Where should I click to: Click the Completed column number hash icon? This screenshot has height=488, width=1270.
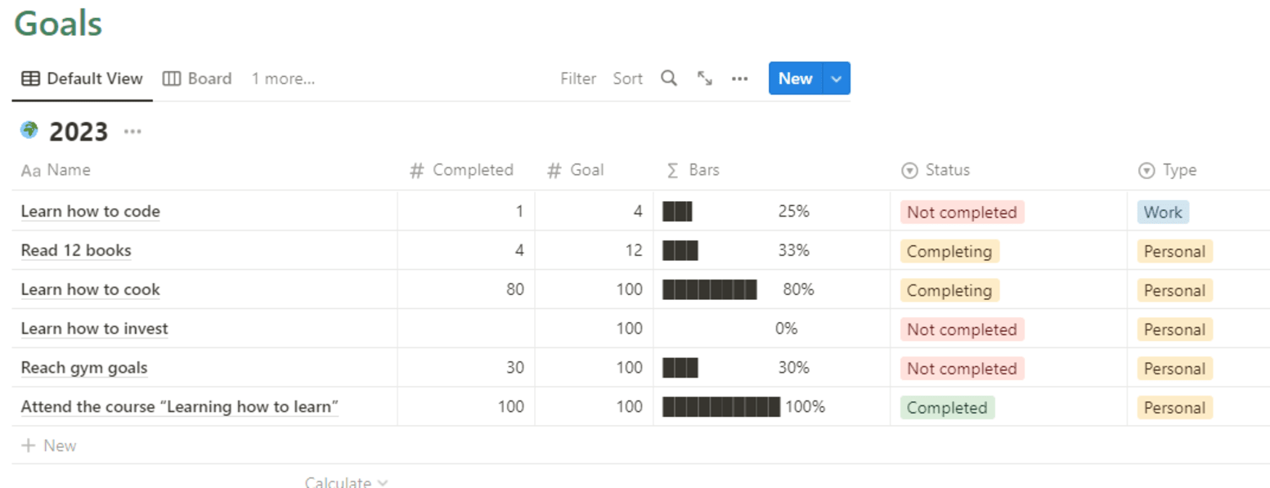pos(417,170)
